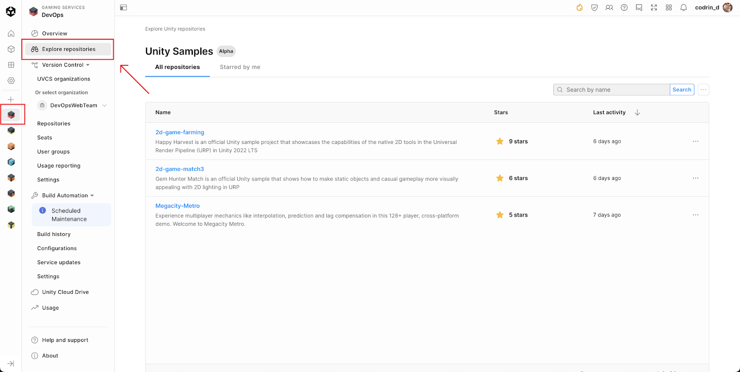Open the home icon in left rail
The height and width of the screenshot is (372, 740).
[11, 33]
